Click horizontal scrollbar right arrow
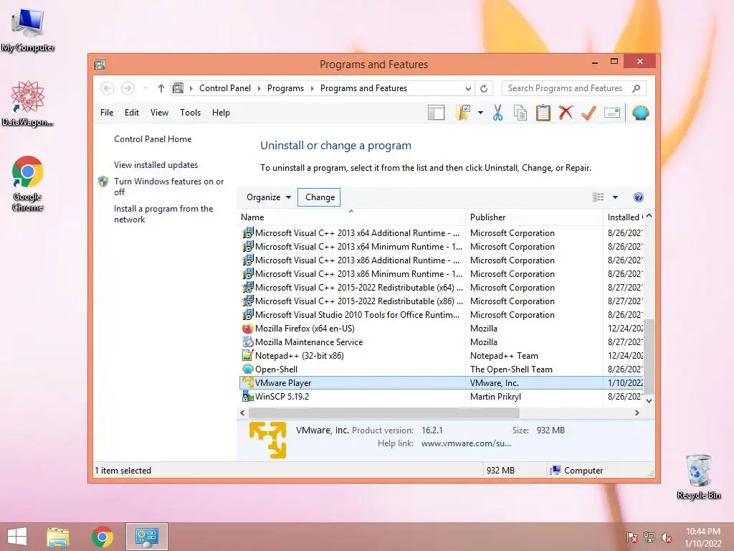This screenshot has width=734, height=551. tap(637, 413)
